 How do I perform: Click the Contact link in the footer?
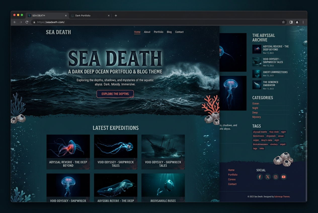point(232,184)
